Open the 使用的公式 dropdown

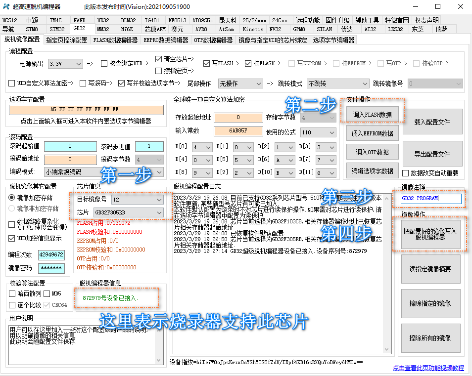pyautogui.click(x=318, y=132)
